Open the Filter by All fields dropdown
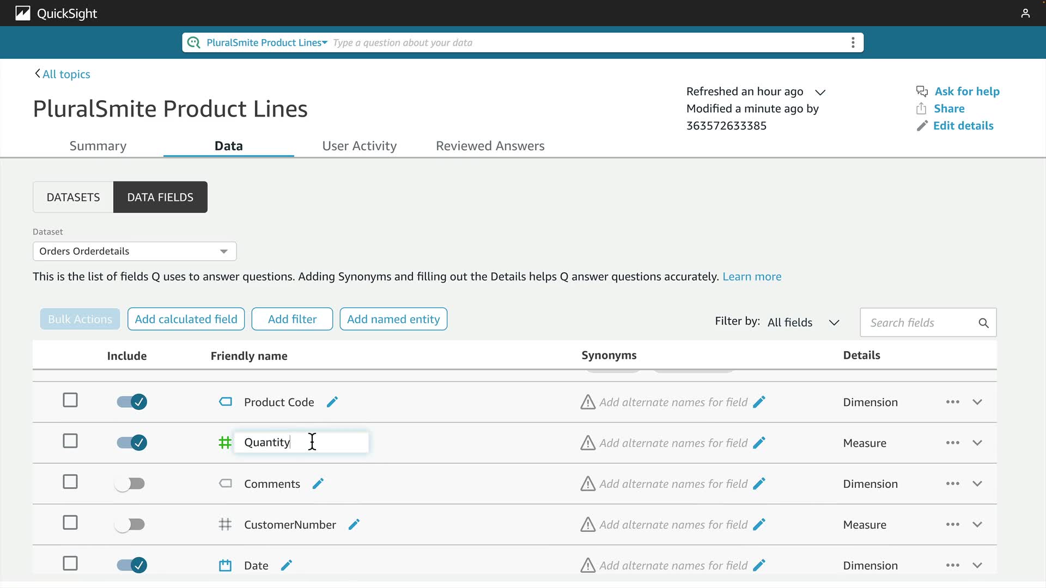Viewport: 1046px width, 588px height. click(803, 322)
